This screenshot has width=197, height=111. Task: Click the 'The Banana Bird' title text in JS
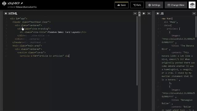coord(178,47)
